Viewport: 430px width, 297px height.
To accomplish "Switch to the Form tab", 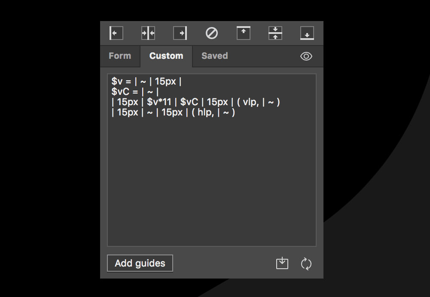I will click(x=120, y=56).
